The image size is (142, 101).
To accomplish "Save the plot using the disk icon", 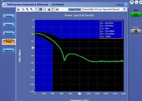I will 18,9.
